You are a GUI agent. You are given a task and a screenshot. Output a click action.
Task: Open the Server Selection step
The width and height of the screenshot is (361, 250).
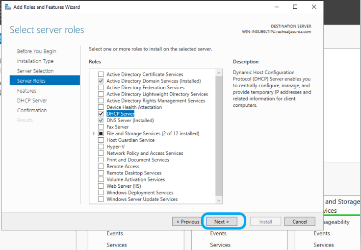pos(35,71)
